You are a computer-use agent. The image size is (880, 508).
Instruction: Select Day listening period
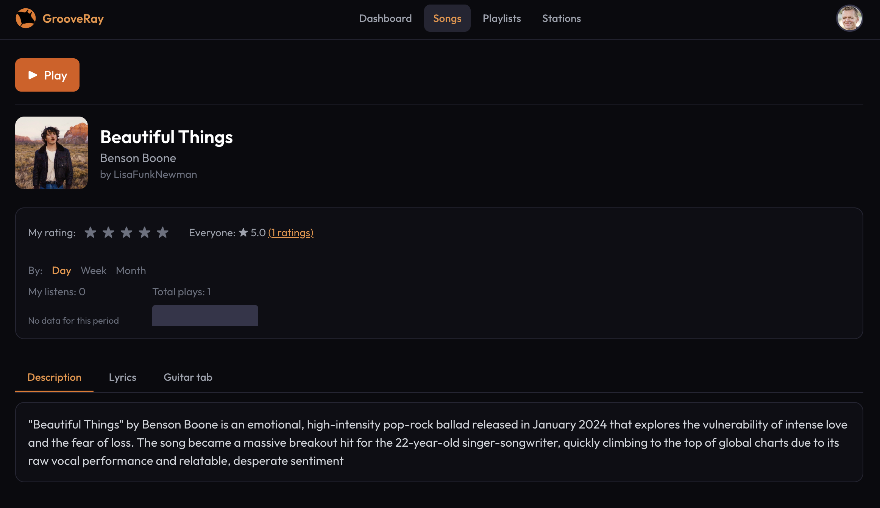[61, 271]
